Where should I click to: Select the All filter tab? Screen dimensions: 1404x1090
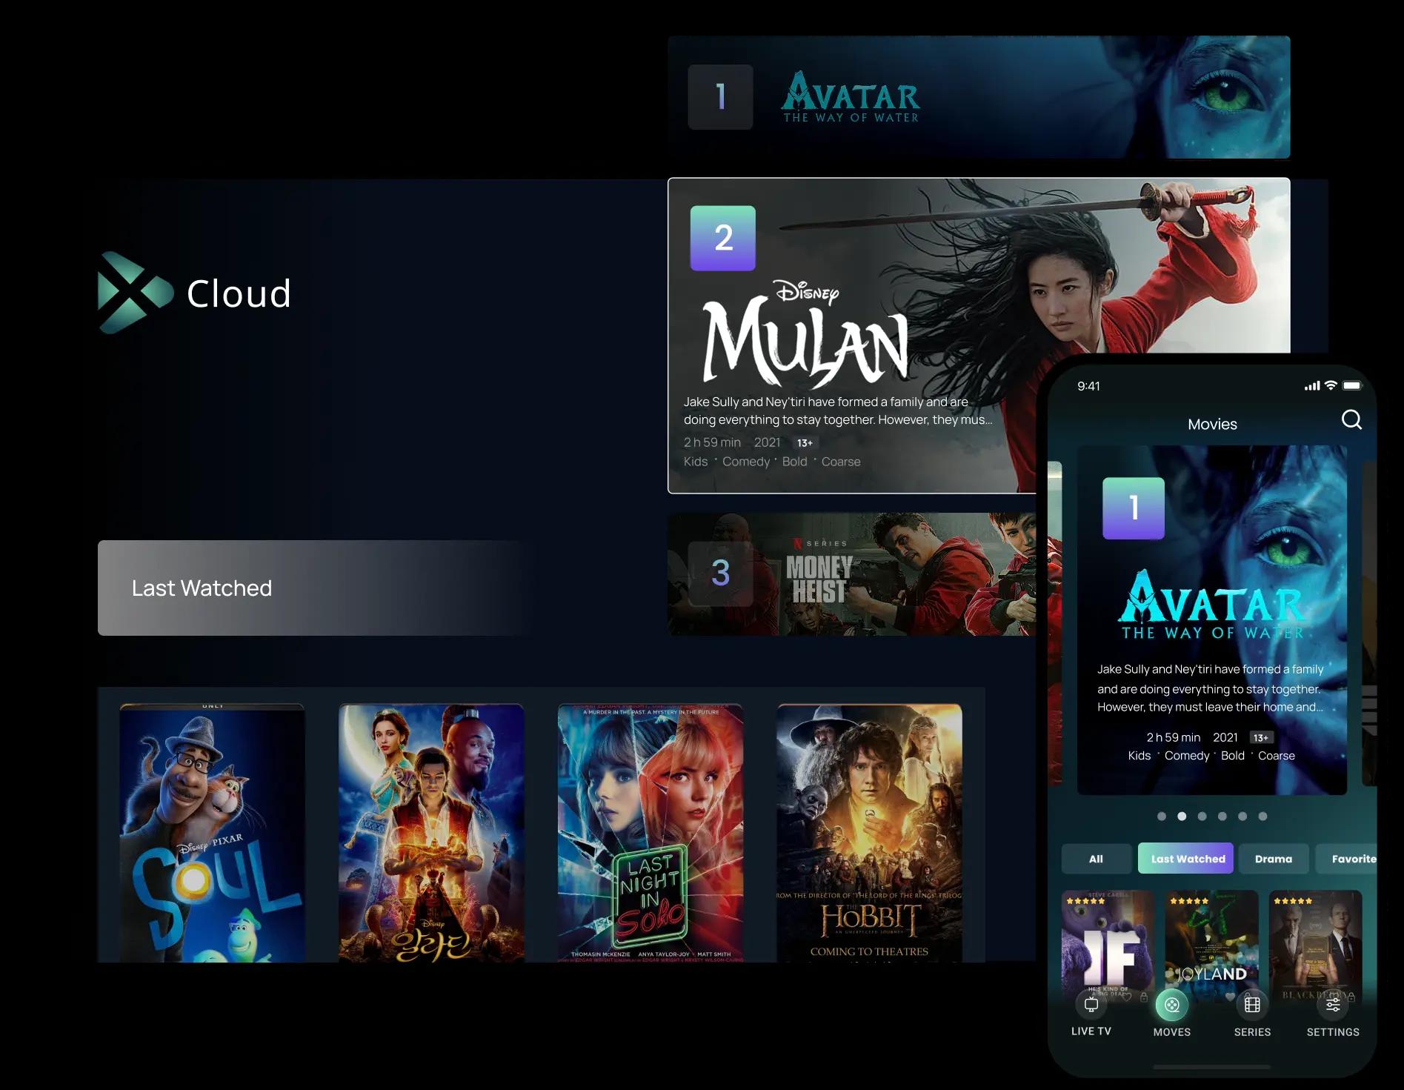coord(1096,859)
